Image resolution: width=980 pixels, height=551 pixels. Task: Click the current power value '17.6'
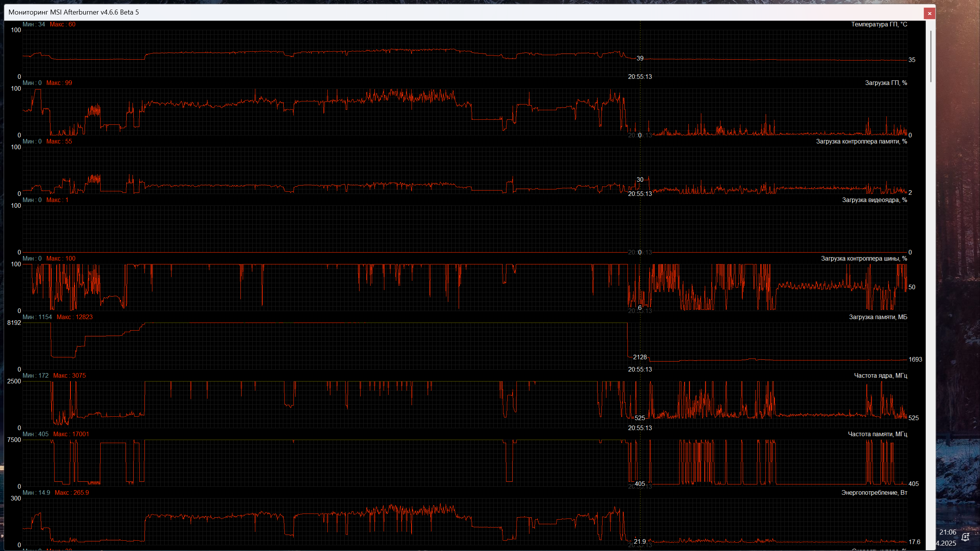point(915,542)
